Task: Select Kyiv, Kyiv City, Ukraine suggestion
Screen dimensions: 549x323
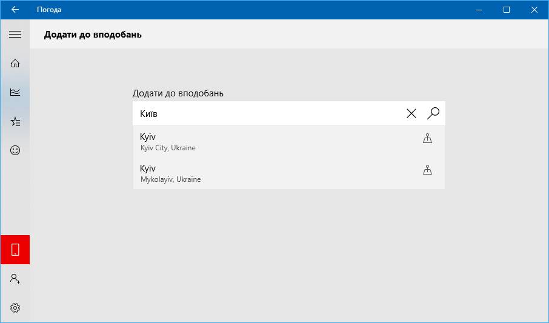Action: [289, 142]
